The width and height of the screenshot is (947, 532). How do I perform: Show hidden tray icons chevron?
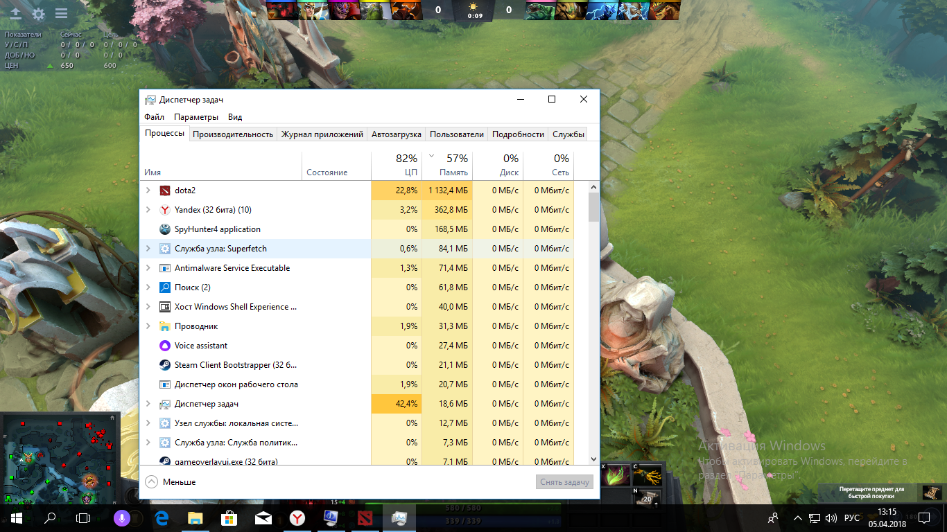[797, 518]
